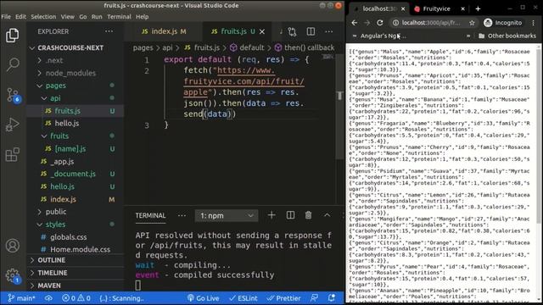Open notifications bell in status bar
This screenshot has height=305, width=543.
pyautogui.click(x=332, y=297)
